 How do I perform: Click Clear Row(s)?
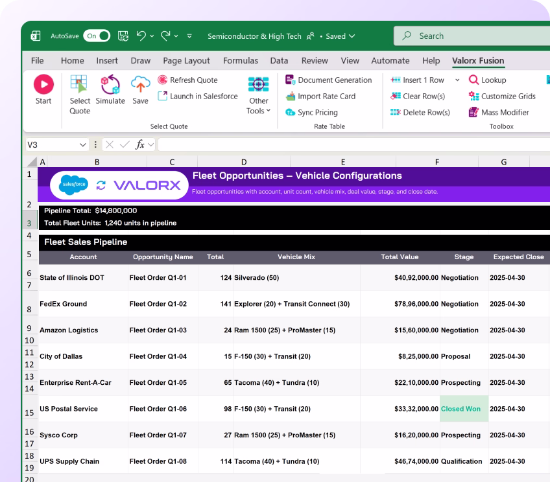pos(418,96)
